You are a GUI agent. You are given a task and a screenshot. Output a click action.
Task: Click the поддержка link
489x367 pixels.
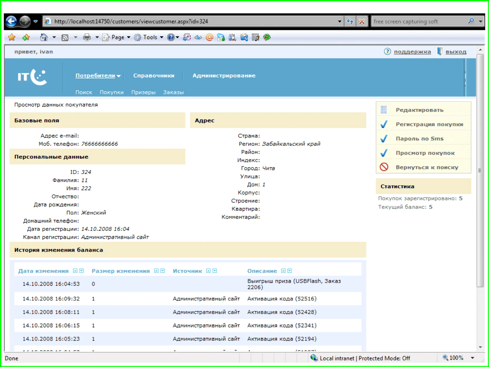pyautogui.click(x=412, y=52)
